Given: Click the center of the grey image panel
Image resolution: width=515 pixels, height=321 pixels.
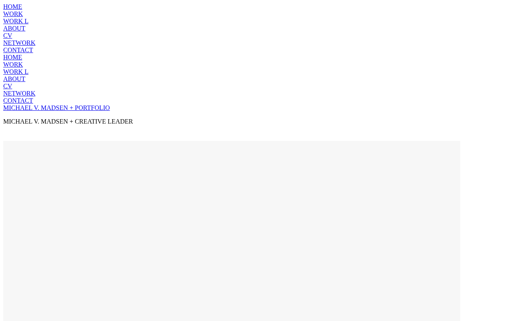Looking at the screenshot, I should 232,231.
